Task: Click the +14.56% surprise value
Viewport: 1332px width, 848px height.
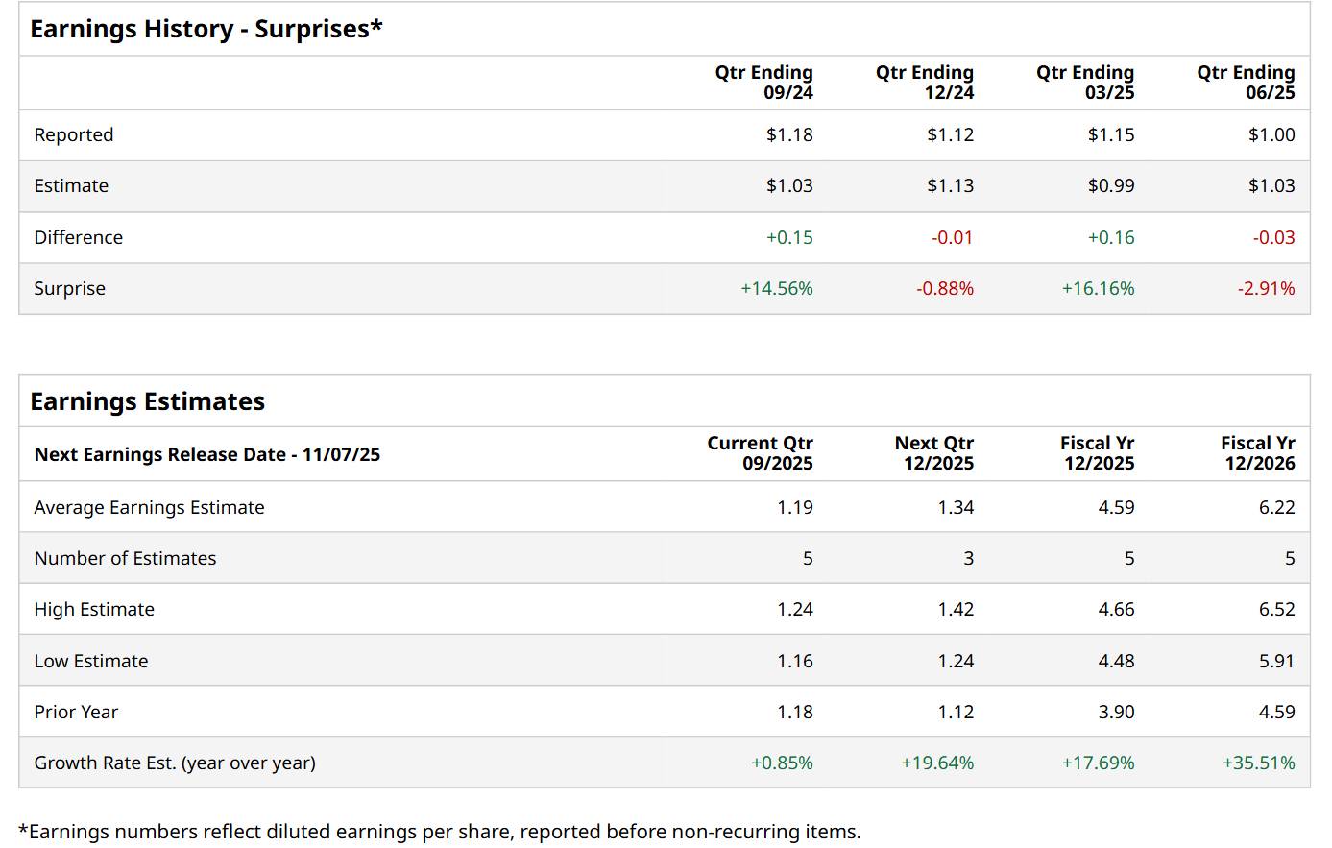Action: [x=776, y=289]
